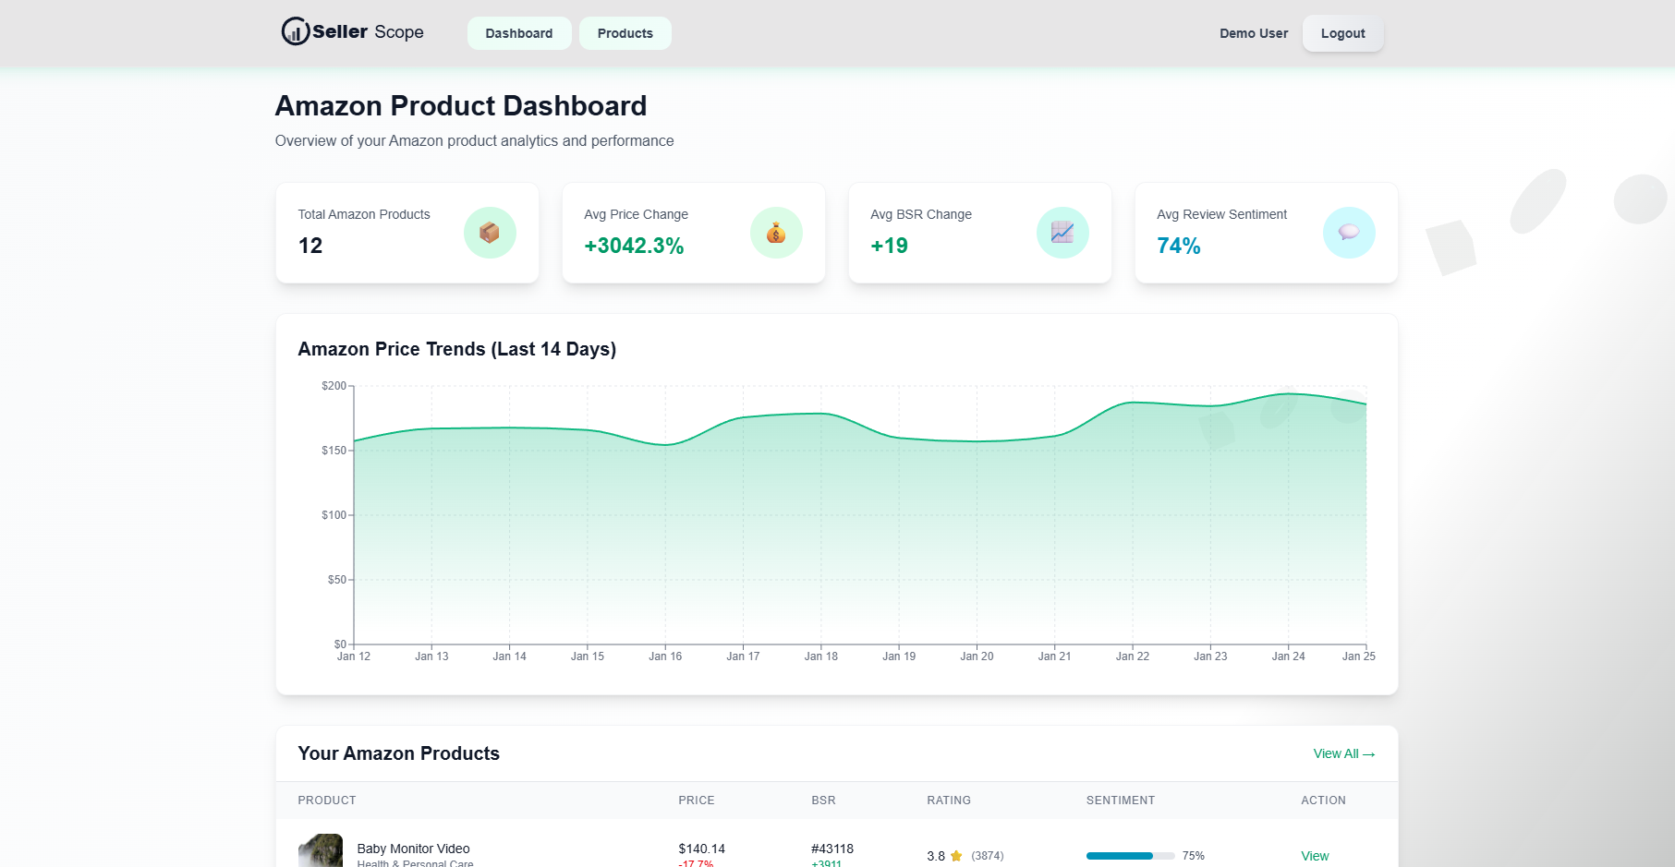Screen dimensions: 1675x867
Task: Click the money bag icon
Action: tap(776, 233)
